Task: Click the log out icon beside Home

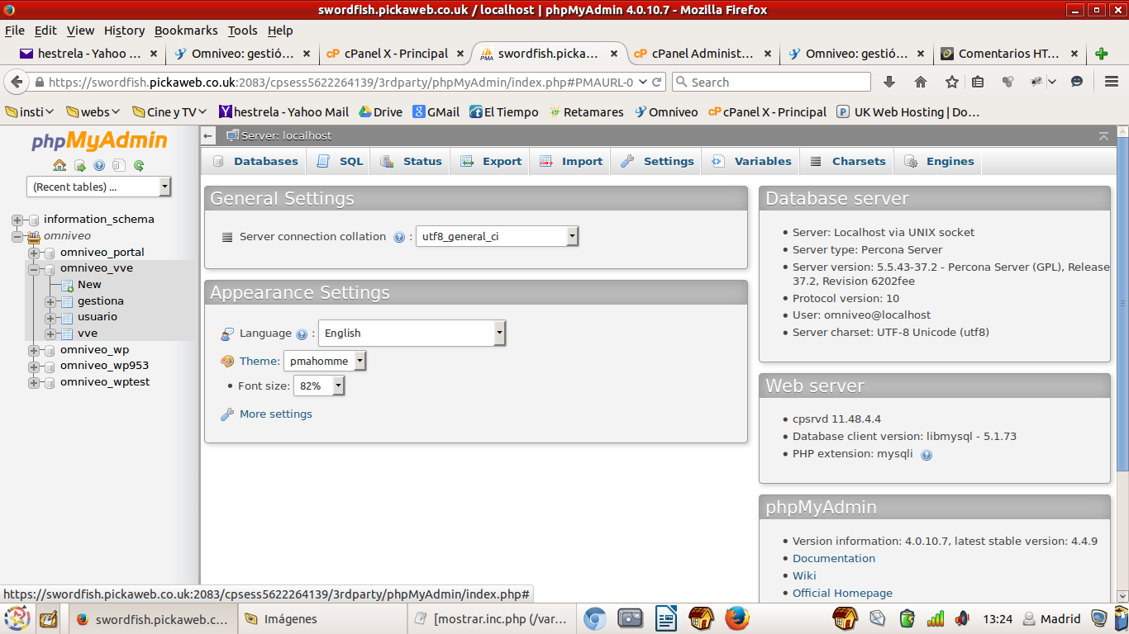Action: click(x=79, y=165)
